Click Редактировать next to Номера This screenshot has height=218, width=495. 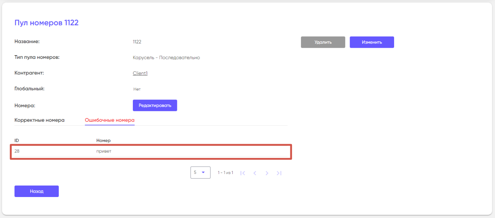point(155,105)
